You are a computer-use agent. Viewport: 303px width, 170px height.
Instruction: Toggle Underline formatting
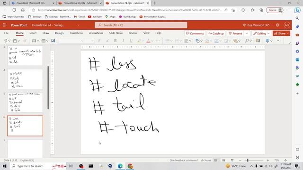coord(131,41)
